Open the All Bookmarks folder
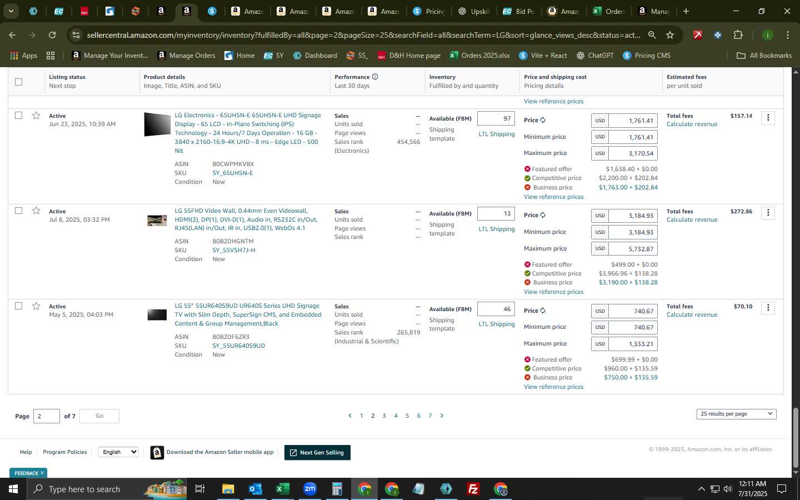The width and height of the screenshot is (800, 500). (x=764, y=56)
